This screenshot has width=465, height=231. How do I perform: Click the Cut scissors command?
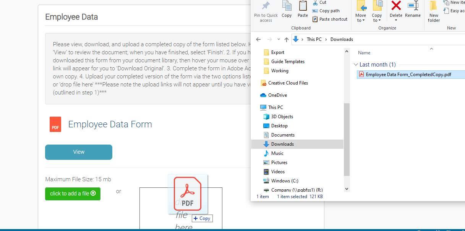(x=319, y=2)
